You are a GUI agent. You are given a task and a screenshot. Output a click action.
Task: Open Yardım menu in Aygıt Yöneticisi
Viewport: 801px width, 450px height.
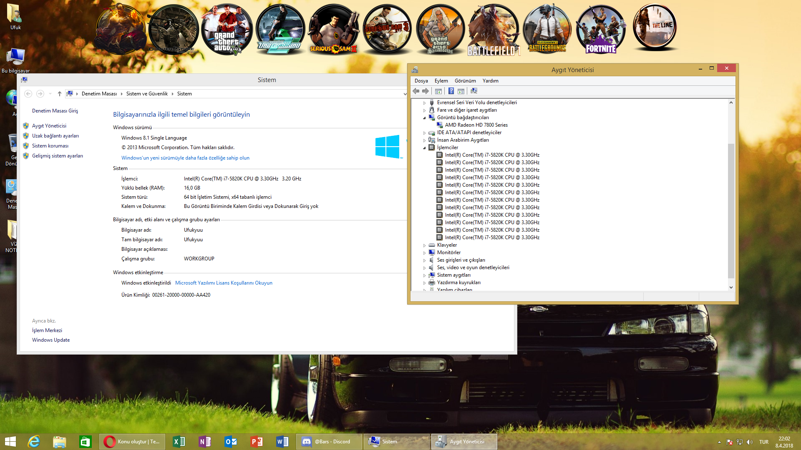click(x=490, y=81)
